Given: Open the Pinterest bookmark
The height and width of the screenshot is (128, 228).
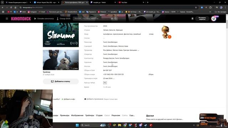Looking at the screenshot, I should pos(102,12).
